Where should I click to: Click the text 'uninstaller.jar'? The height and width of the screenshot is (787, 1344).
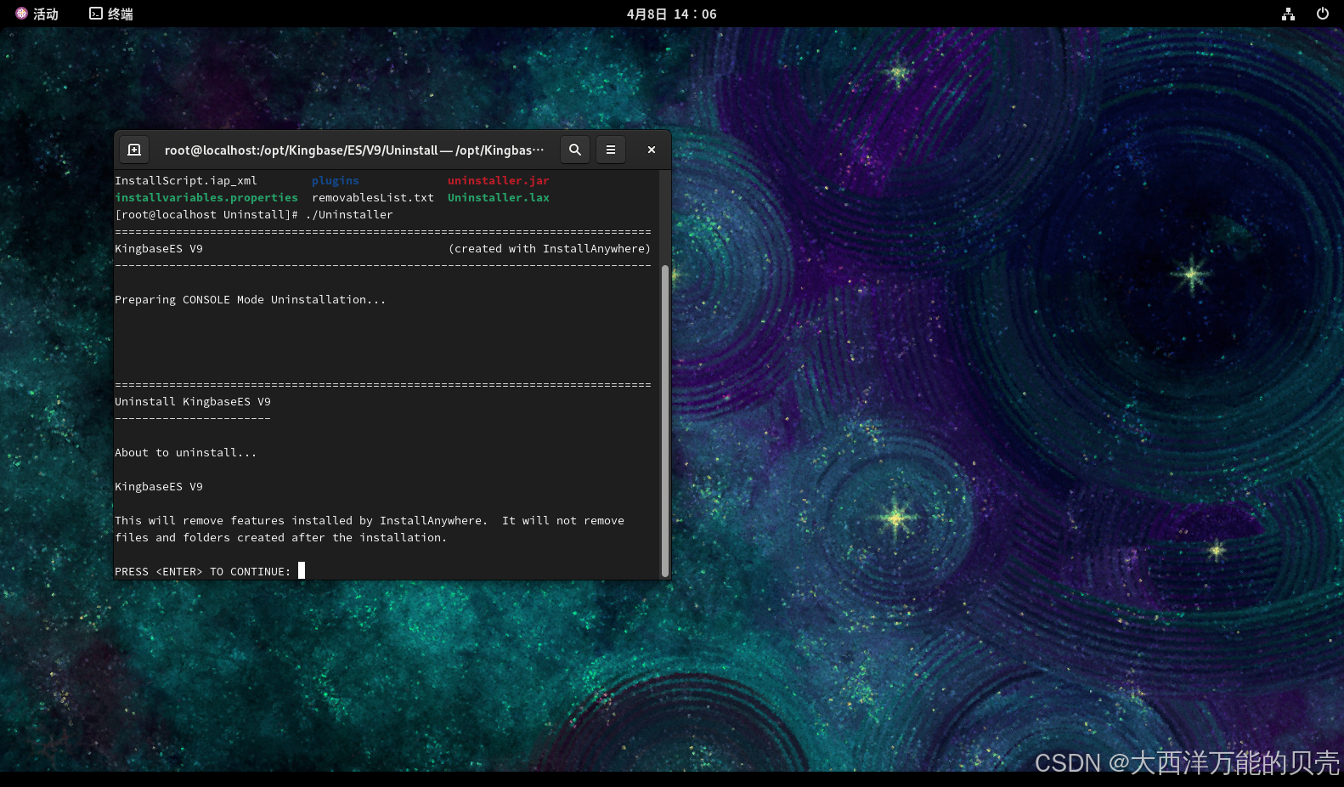click(x=499, y=180)
